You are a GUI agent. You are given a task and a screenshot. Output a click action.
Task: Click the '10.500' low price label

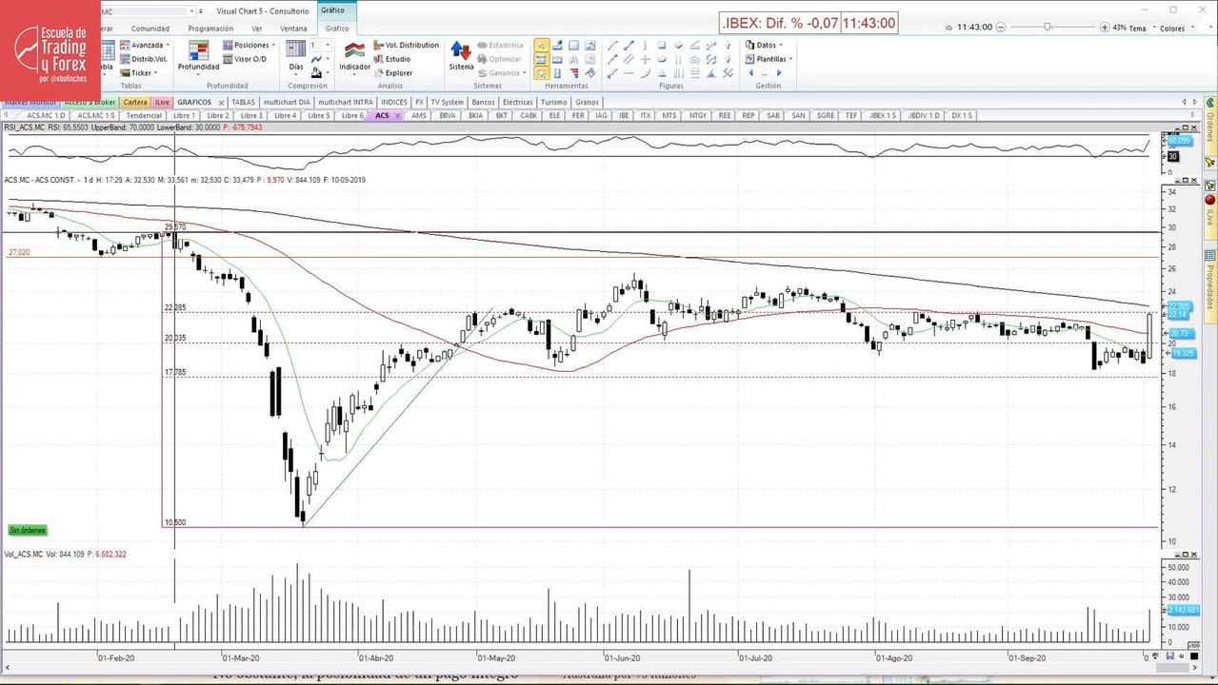[x=175, y=522]
